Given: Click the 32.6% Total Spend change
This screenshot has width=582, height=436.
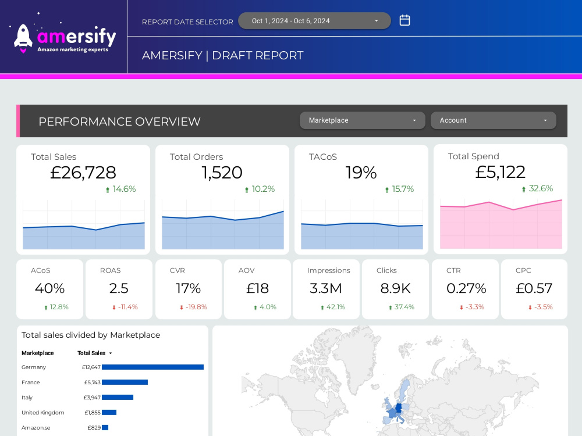Looking at the screenshot, I should (x=537, y=188).
